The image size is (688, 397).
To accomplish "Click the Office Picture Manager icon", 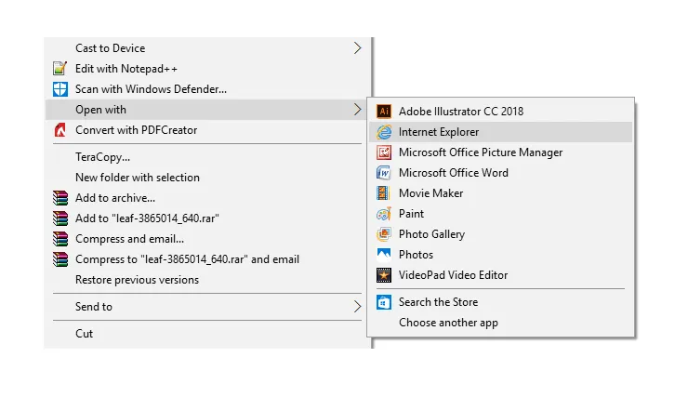I will coord(384,152).
